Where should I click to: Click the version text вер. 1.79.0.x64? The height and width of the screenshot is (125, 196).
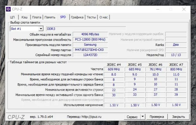tap(42, 117)
